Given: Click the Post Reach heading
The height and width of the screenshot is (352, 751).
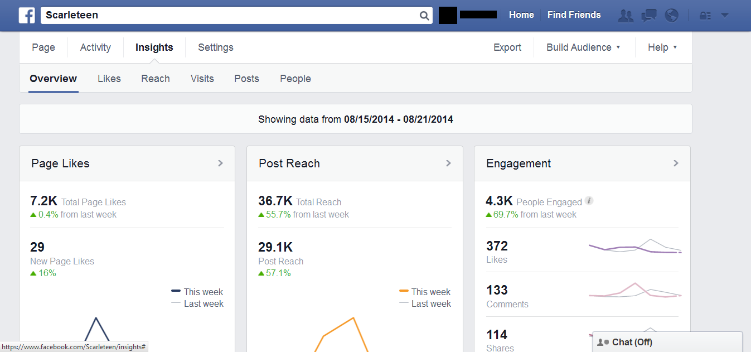Looking at the screenshot, I should point(289,163).
